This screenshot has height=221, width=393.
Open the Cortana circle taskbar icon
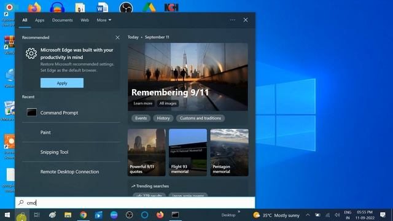pyautogui.click(x=145, y=215)
